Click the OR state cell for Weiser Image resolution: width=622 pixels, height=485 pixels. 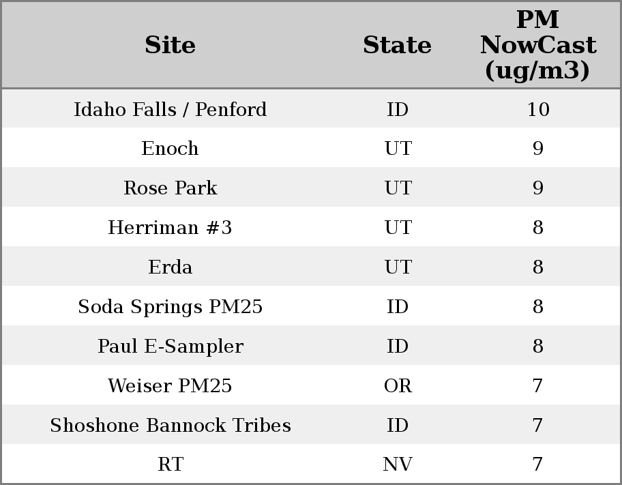(398, 386)
